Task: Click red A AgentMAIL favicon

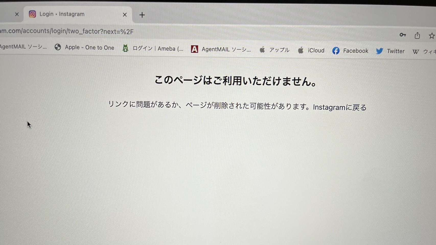Action: pos(194,49)
